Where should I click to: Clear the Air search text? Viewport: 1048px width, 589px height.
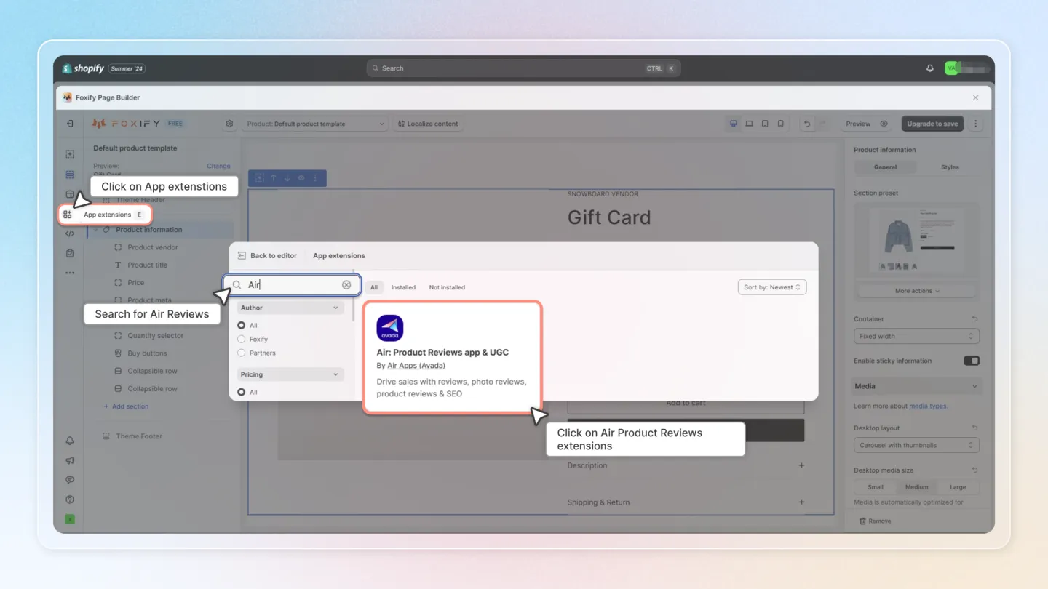[346, 285]
